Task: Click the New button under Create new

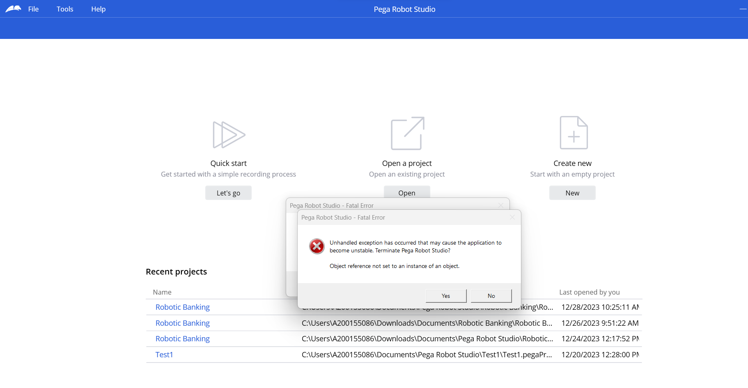Action: [572, 193]
